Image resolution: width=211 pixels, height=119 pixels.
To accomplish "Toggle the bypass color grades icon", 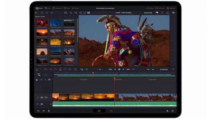I will click(168, 13).
